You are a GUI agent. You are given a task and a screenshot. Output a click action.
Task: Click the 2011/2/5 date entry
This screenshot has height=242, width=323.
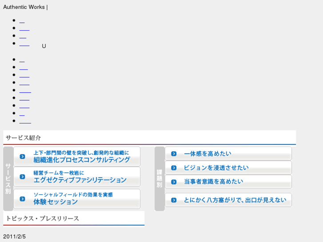[x=15, y=236]
